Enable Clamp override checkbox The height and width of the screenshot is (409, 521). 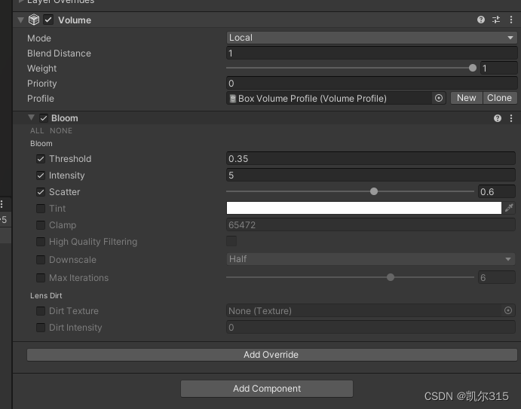tap(41, 225)
